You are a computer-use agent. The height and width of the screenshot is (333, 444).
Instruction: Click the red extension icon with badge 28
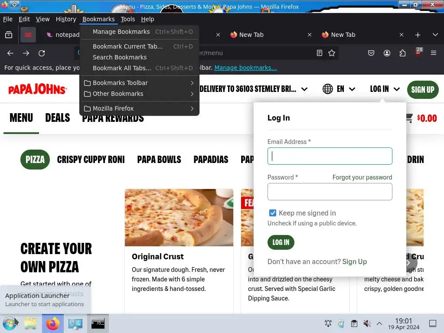coord(418,52)
